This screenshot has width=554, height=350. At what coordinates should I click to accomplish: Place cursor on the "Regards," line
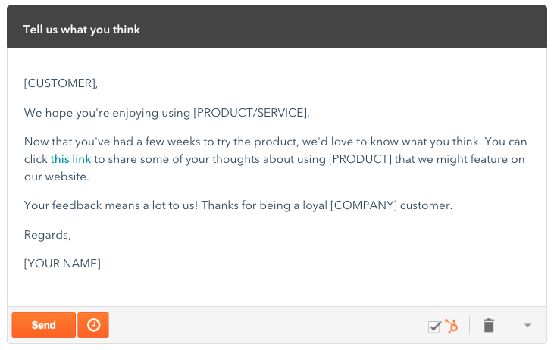pyautogui.click(x=47, y=235)
